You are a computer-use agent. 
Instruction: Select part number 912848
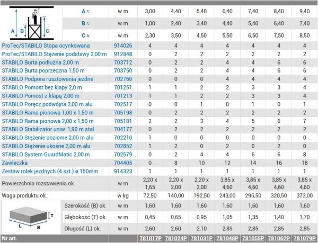tap(123, 55)
